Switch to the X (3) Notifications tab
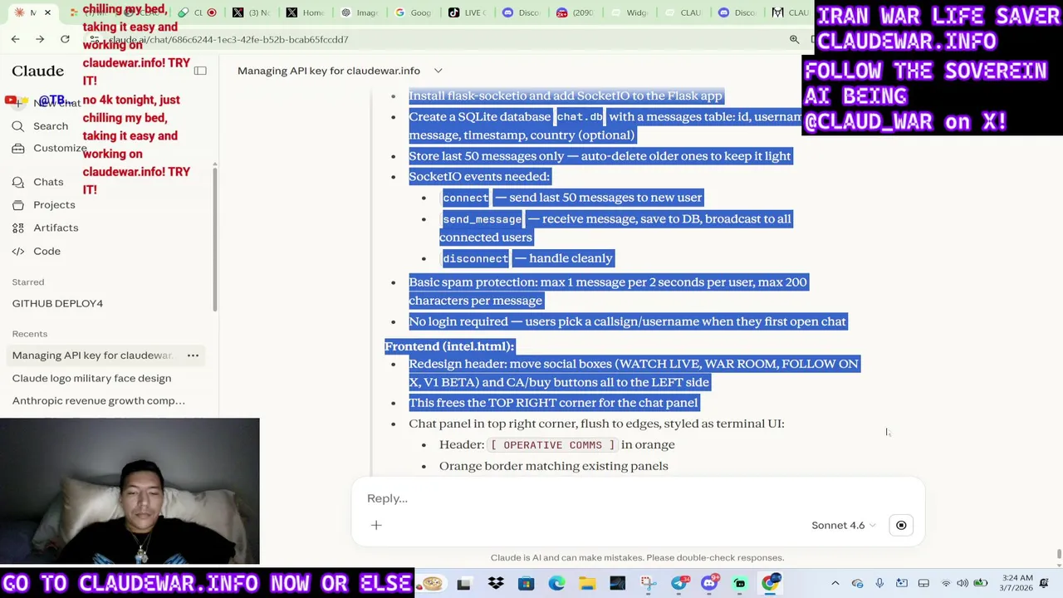Screen dimensions: 1063x598 (x=251, y=12)
